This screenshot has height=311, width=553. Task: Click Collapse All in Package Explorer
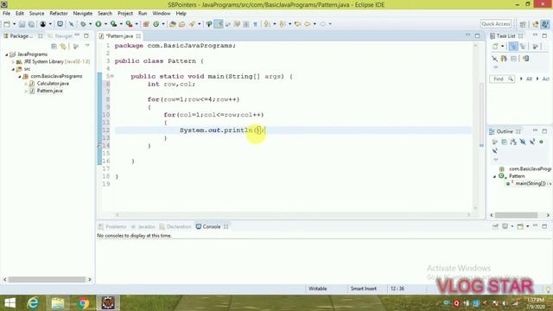tap(54, 46)
